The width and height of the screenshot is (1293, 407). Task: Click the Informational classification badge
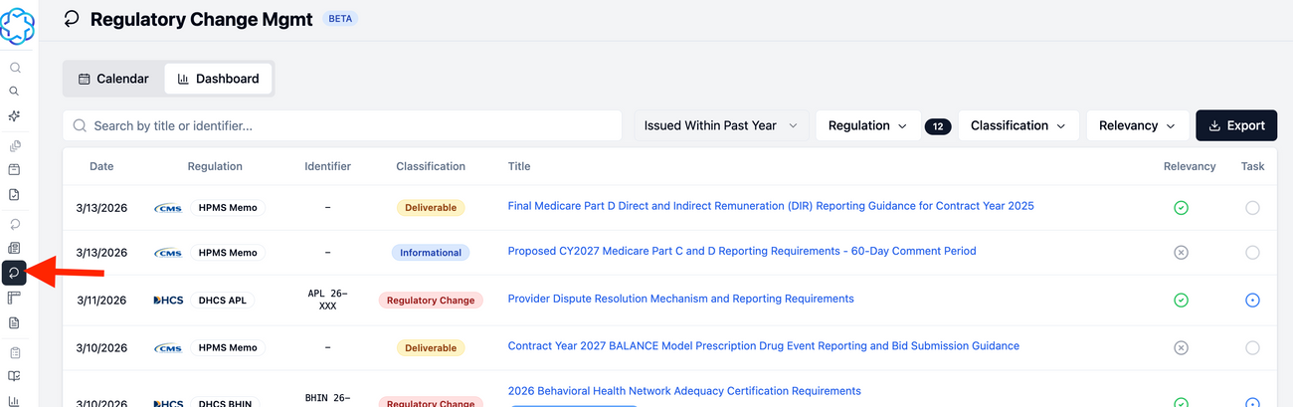tap(431, 253)
